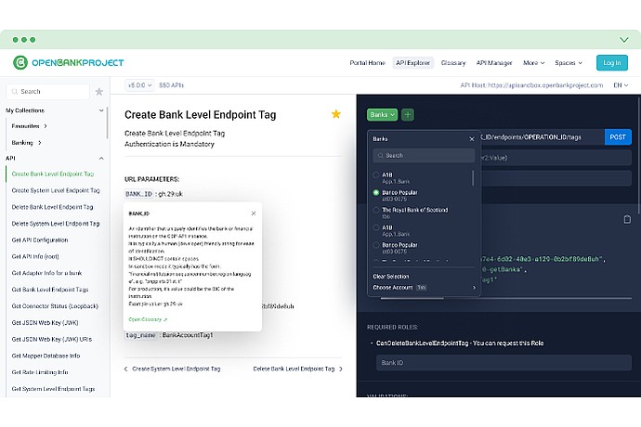Open the v5.0.0 version dropdown

click(x=139, y=85)
